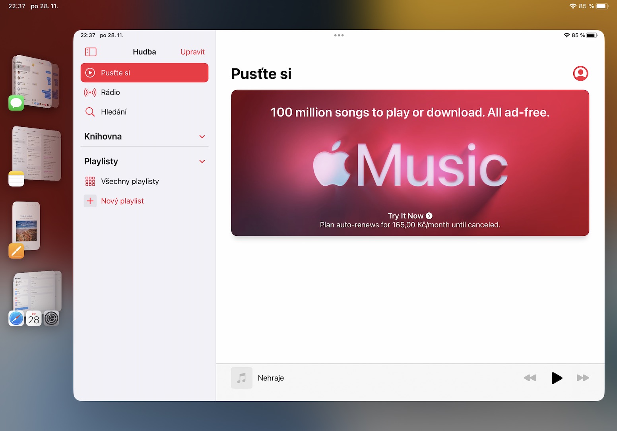Image resolution: width=617 pixels, height=431 pixels.
Task: Open the Pages app icon in Stage Manager
Action: click(16, 251)
